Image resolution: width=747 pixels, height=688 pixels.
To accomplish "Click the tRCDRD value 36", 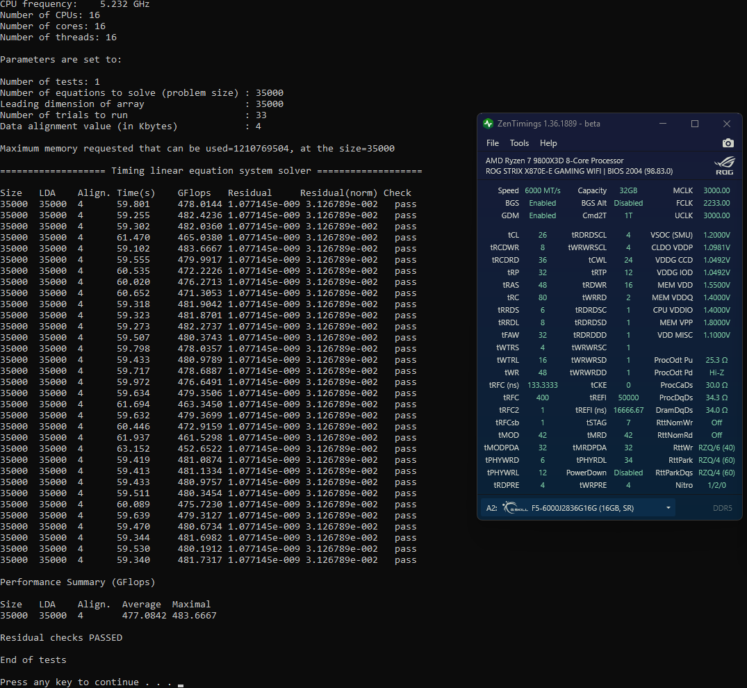I will point(543,260).
